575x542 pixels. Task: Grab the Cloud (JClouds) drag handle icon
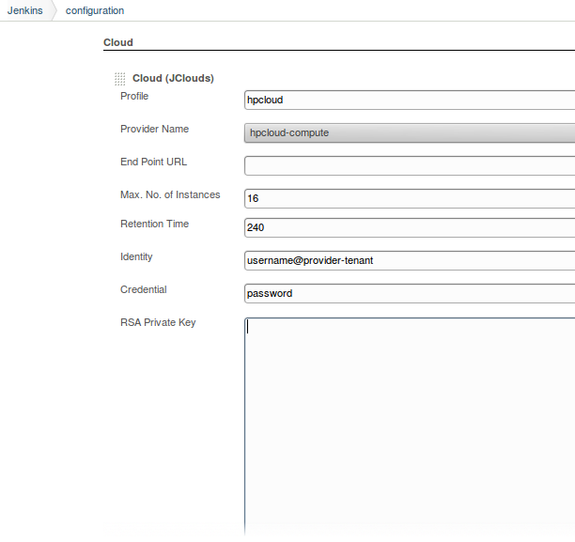[x=119, y=79]
